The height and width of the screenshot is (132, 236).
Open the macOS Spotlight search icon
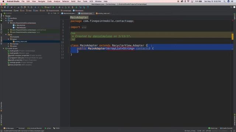coord(225,1)
